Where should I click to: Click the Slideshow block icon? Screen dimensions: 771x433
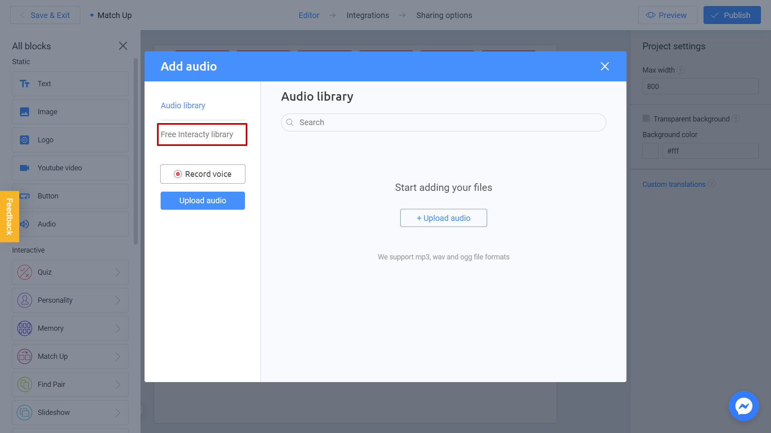pyautogui.click(x=25, y=413)
